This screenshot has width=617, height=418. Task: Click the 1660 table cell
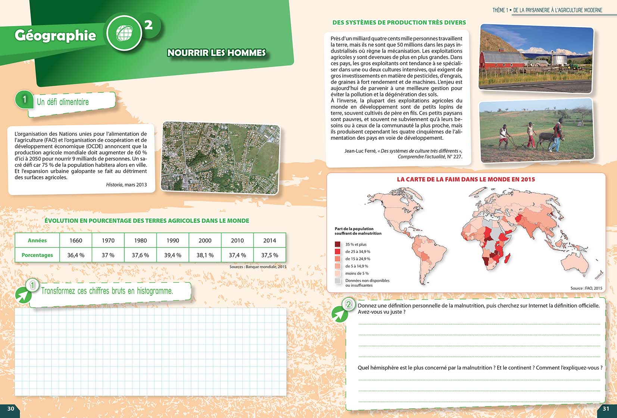(76, 240)
